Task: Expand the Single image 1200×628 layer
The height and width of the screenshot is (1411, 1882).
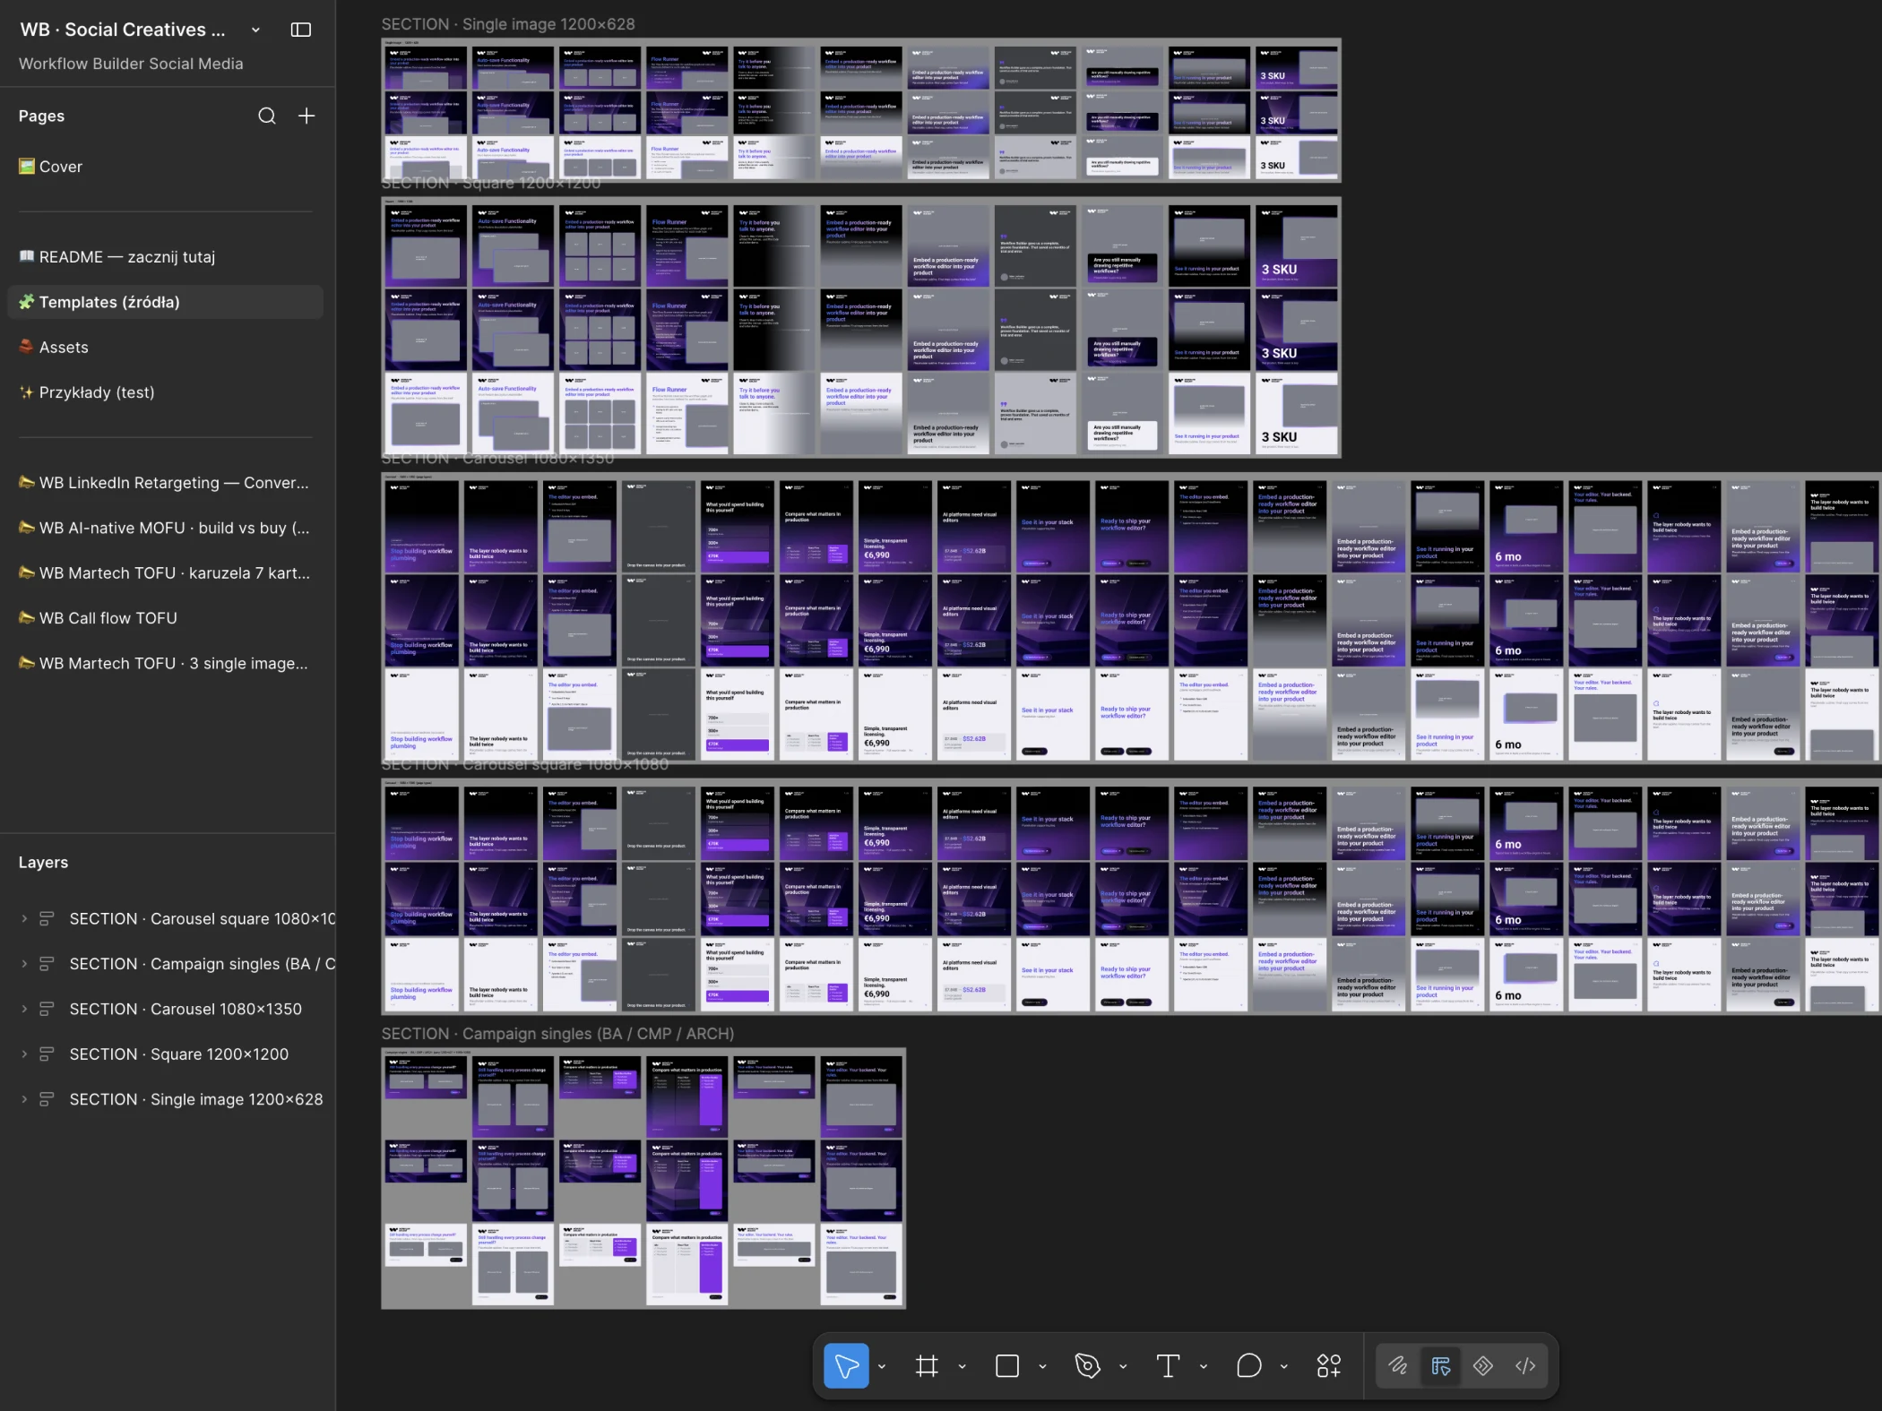Action: point(24,1099)
